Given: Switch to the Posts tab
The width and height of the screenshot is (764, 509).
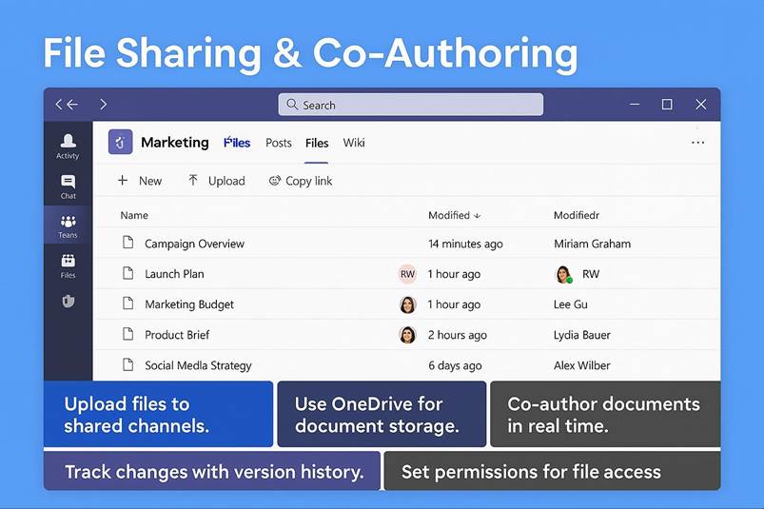Looking at the screenshot, I should (279, 143).
